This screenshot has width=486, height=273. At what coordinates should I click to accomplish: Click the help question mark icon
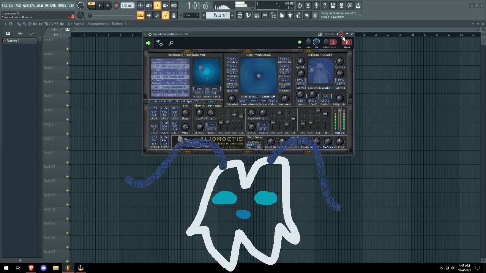click(325, 6)
